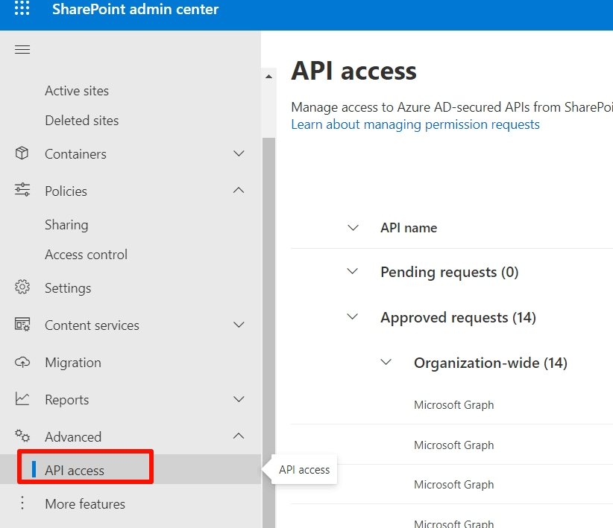The image size is (613, 528).
Task: Click the Settings gear icon
Action: [x=22, y=287]
